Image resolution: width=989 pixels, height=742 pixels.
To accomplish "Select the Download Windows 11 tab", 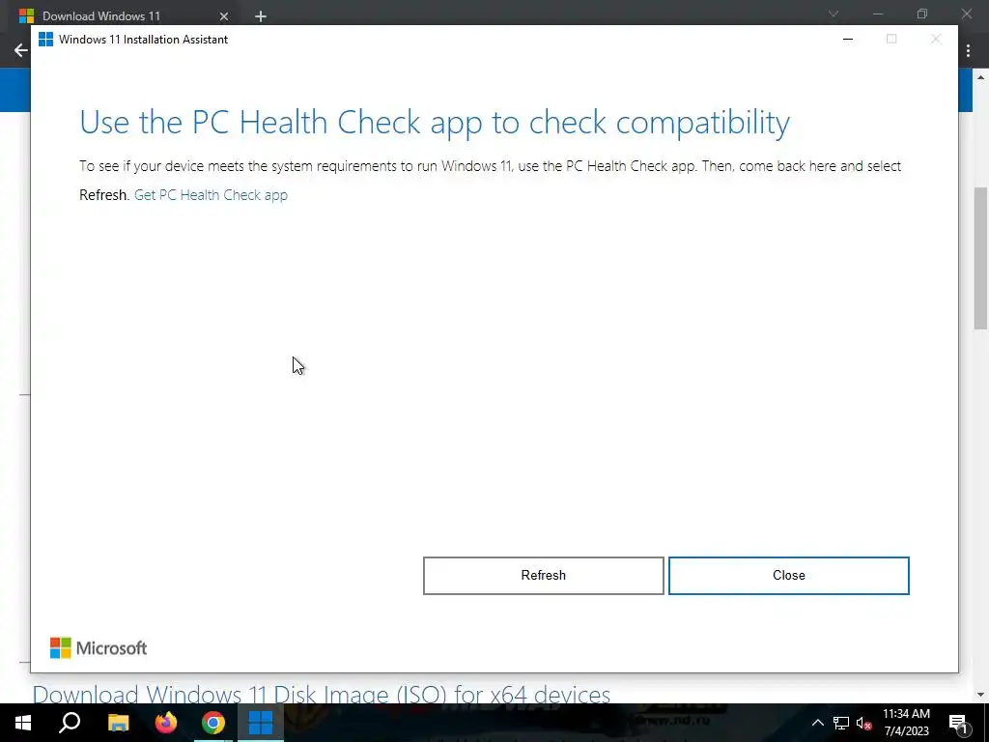I will tap(123, 15).
